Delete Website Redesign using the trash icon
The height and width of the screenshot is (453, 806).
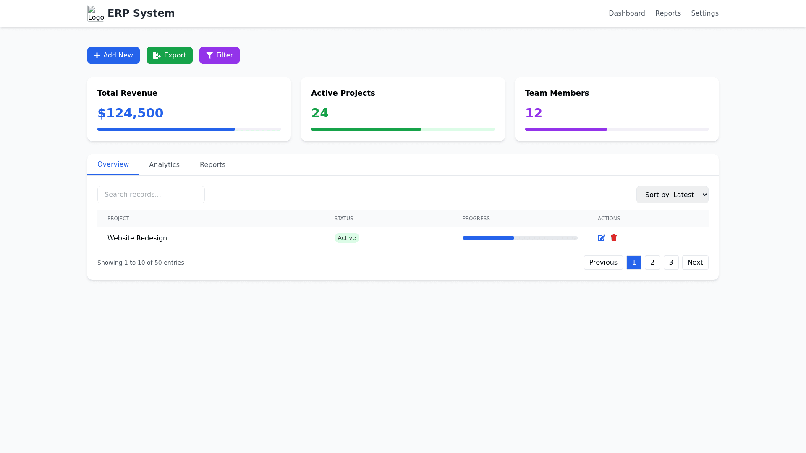614,238
